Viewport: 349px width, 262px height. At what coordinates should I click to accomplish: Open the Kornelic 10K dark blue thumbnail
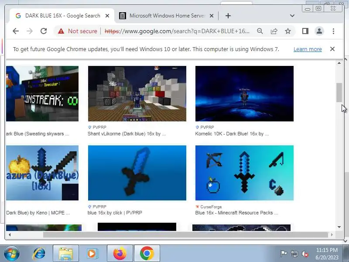coord(244,93)
